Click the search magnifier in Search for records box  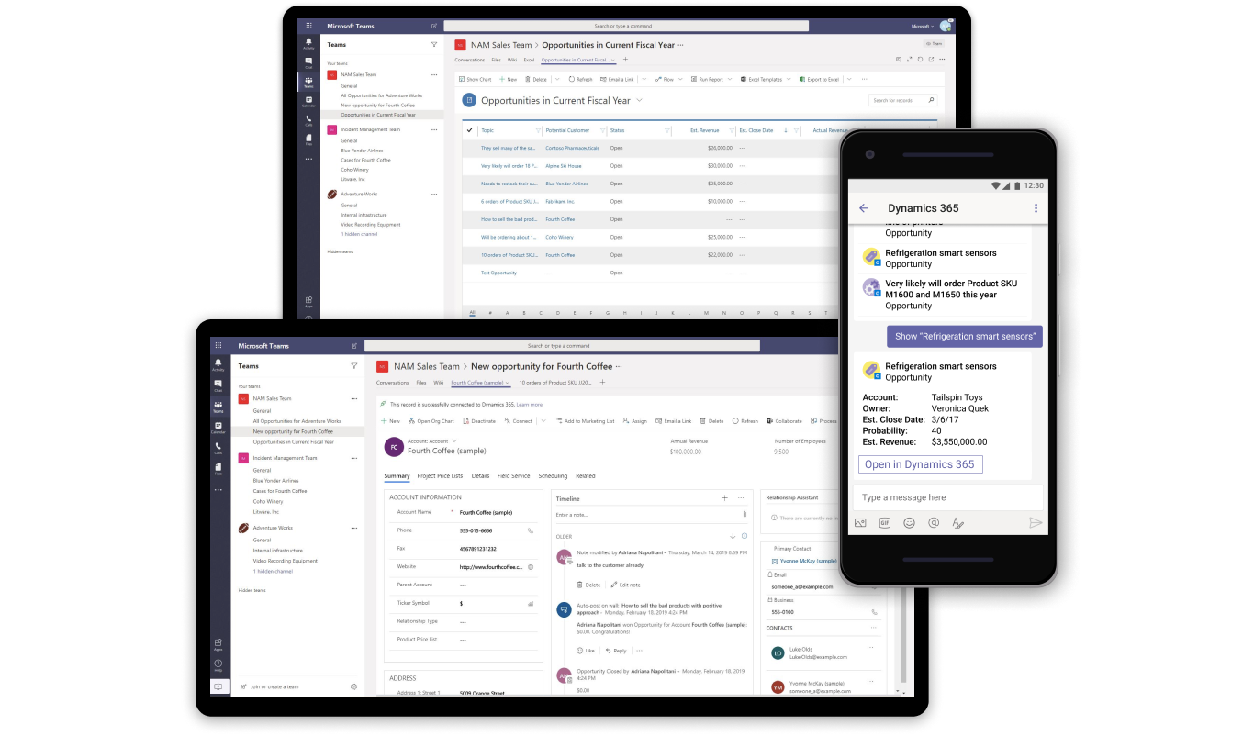pos(931,100)
